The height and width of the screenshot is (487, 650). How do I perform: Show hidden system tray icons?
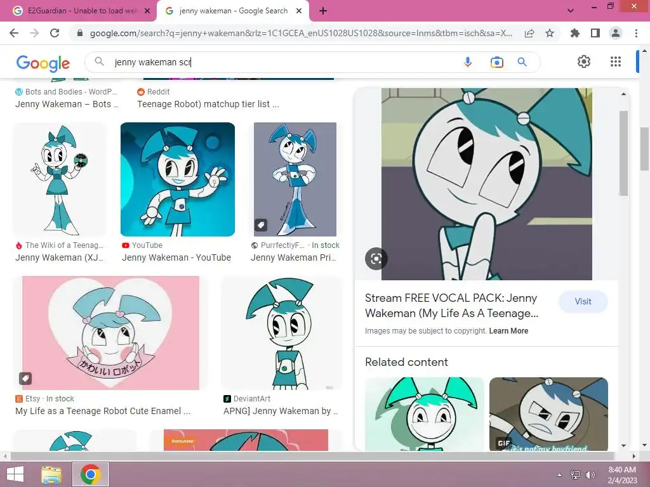(x=559, y=475)
